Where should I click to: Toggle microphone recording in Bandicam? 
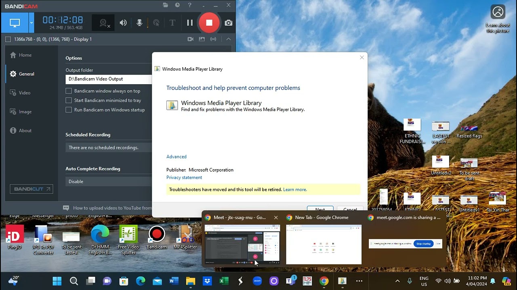[x=139, y=23]
